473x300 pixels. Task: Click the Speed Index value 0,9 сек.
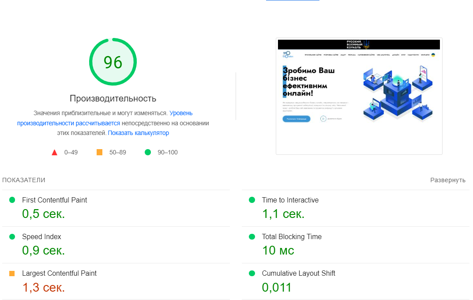click(x=43, y=251)
